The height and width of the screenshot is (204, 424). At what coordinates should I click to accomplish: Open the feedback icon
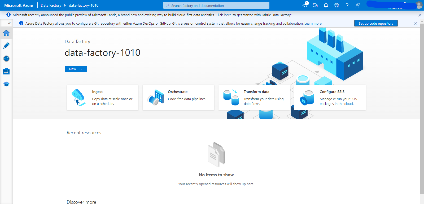point(358,5)
